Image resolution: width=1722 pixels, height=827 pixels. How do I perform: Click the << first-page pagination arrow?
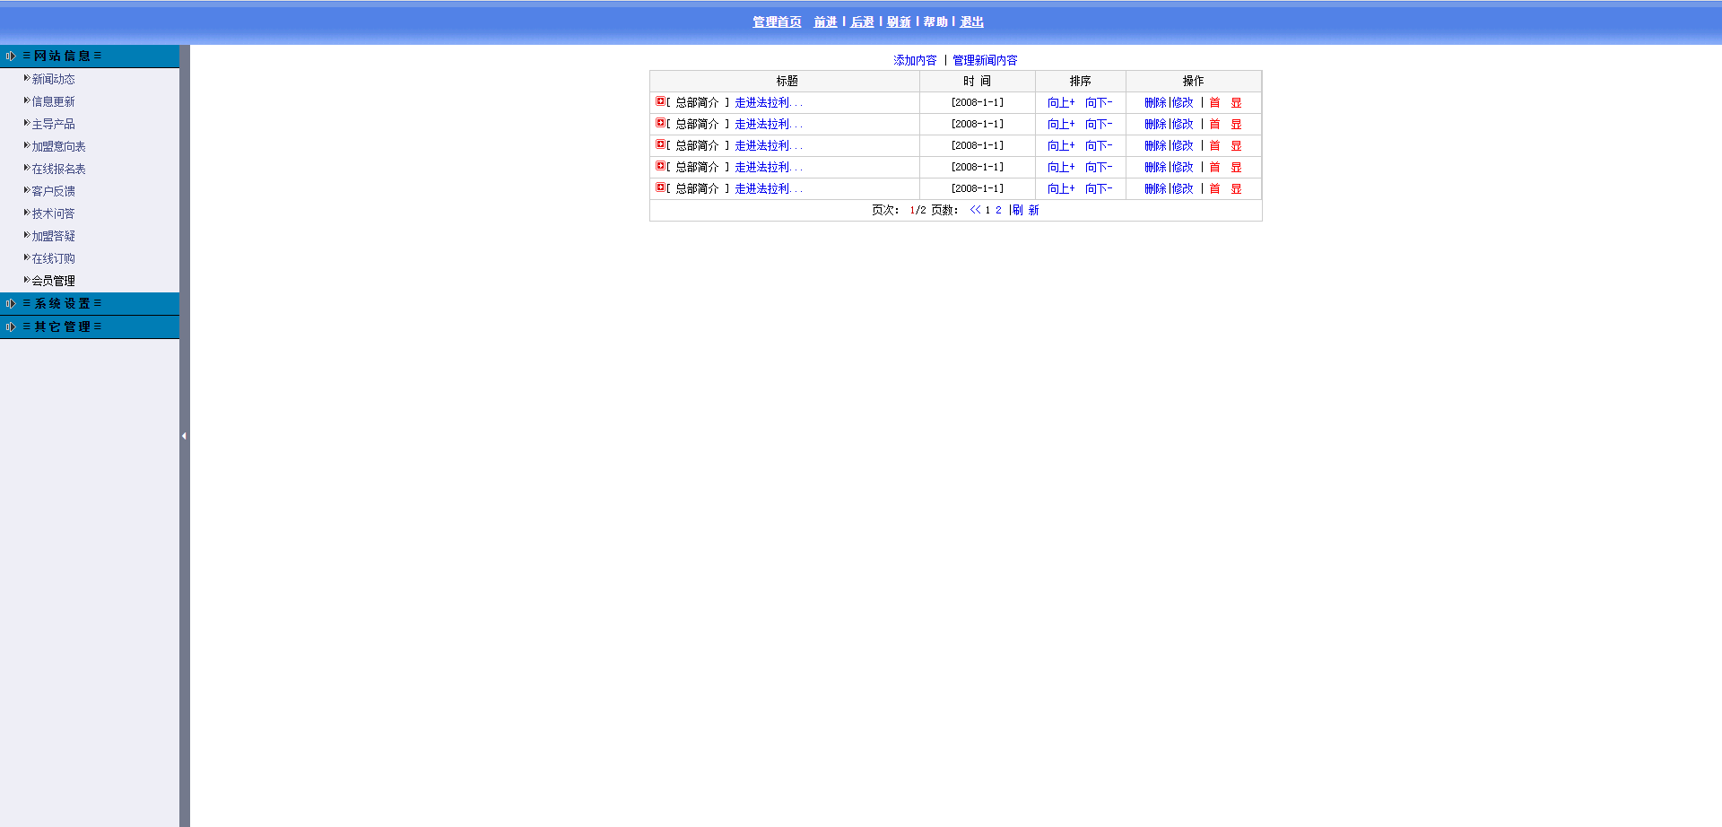coord(975,210)
